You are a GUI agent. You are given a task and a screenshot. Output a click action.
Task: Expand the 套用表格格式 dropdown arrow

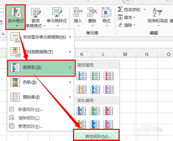coord(44,26)
